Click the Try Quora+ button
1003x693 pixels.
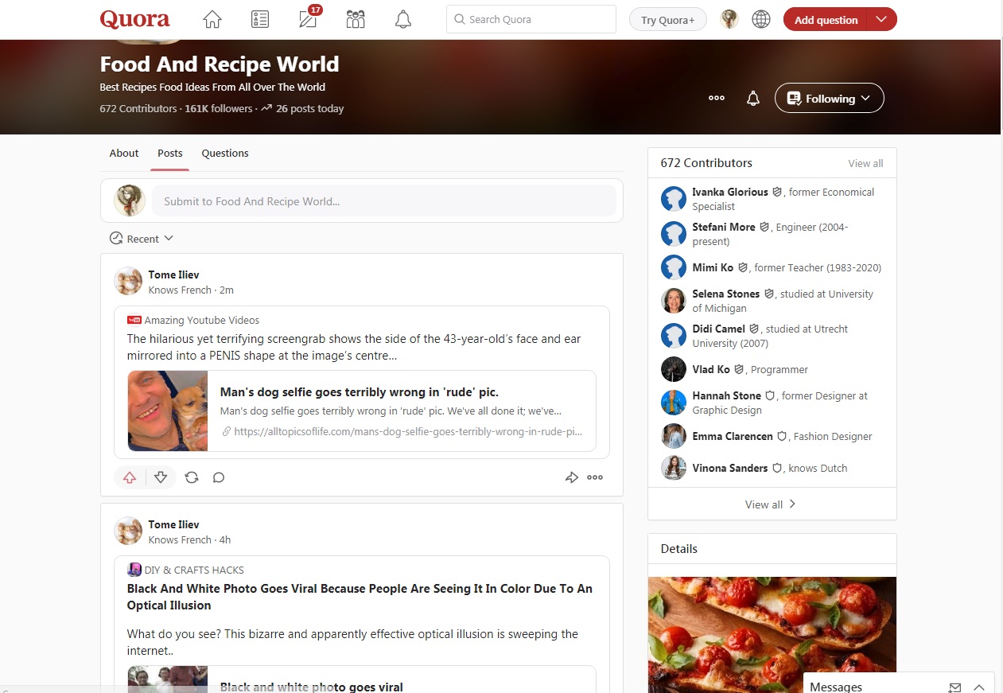point(668,20)
